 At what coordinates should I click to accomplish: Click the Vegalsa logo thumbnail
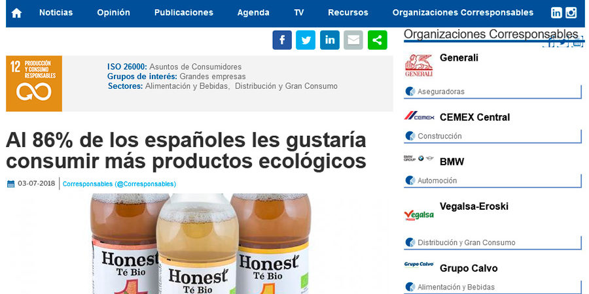tap(419, 215)
